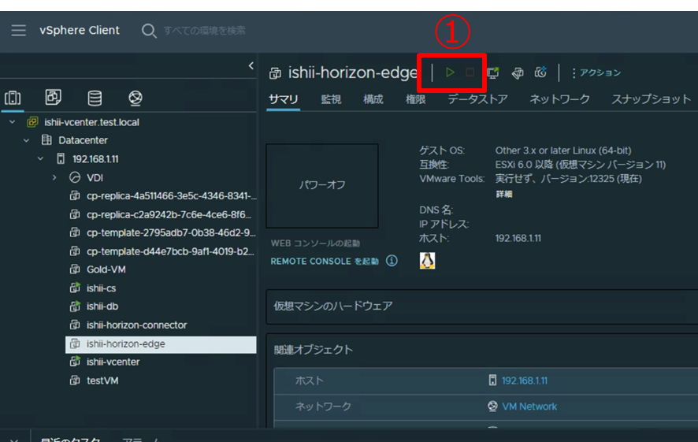
Task: Click WEB コンソールの起動 link
Action: (x=315, y=243)
